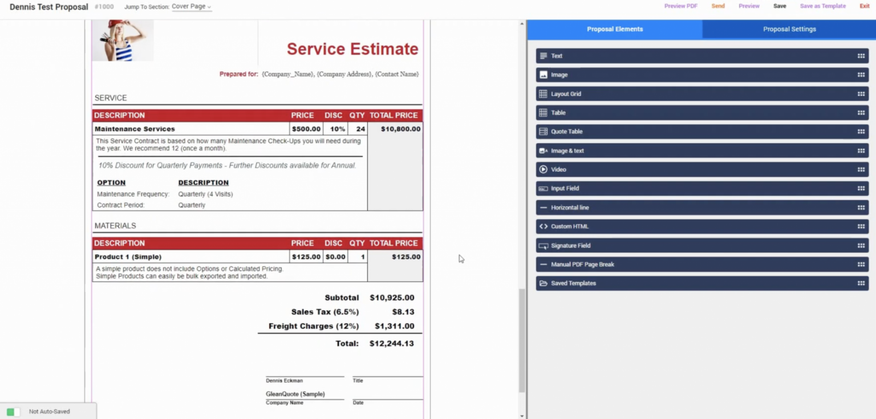Click Preview PDF link
The width and height of the screenshot is (876, 419).
point(681,6)
